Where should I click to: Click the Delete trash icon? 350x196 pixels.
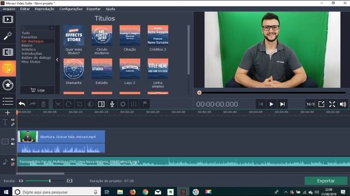coord(43,104)
